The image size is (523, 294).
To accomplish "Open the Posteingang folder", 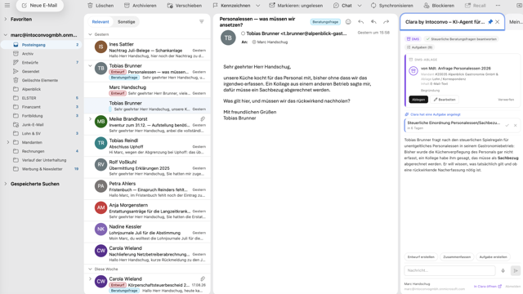I will [41, 45].
